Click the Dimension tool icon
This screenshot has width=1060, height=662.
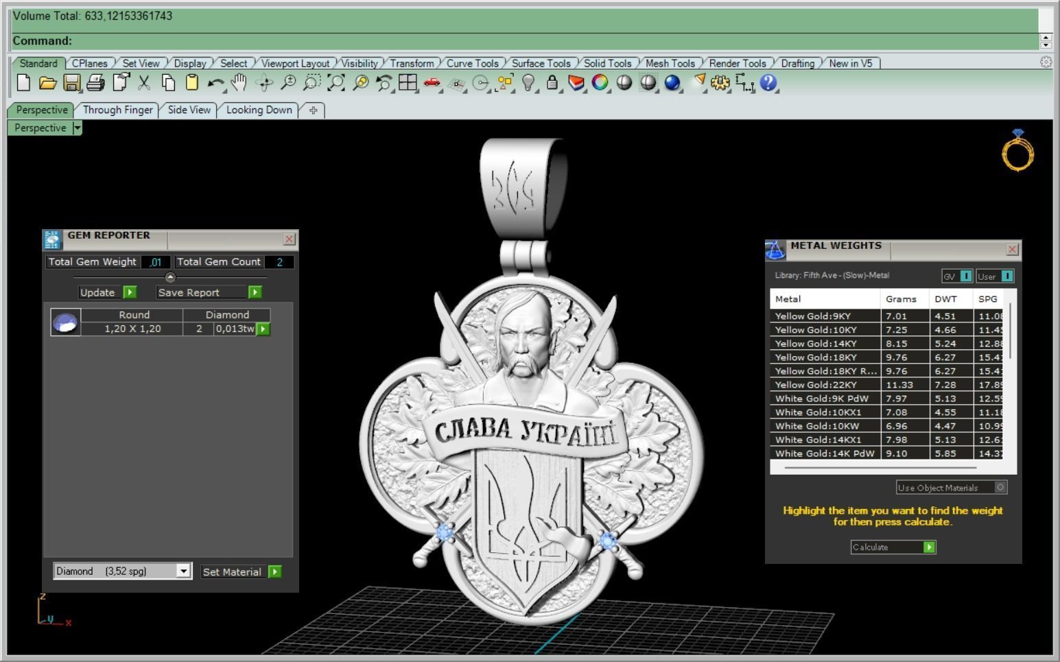[x=744, y=83]
